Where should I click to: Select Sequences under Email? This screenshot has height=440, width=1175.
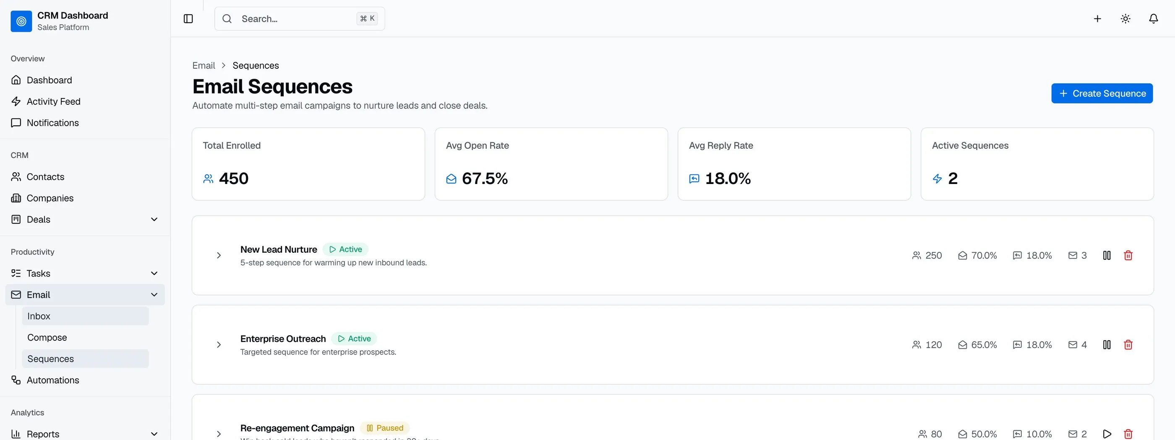click(85, 359)
